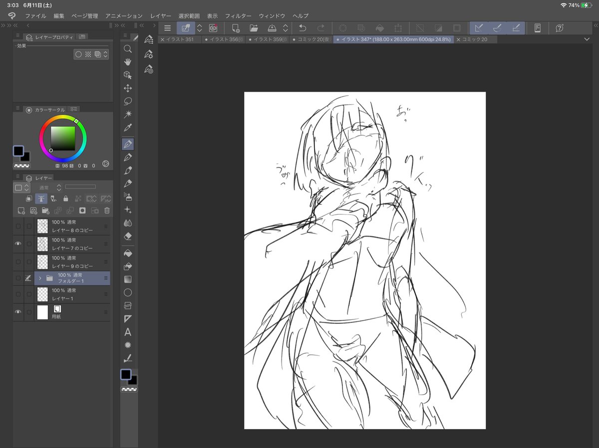Select the Hand move-view tool

point(128,62)
